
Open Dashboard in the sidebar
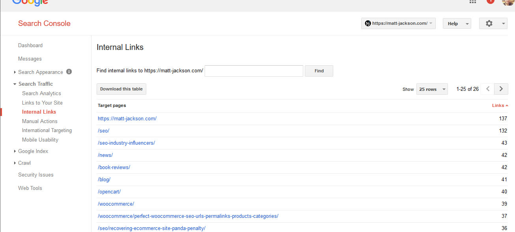click(30, 45)
